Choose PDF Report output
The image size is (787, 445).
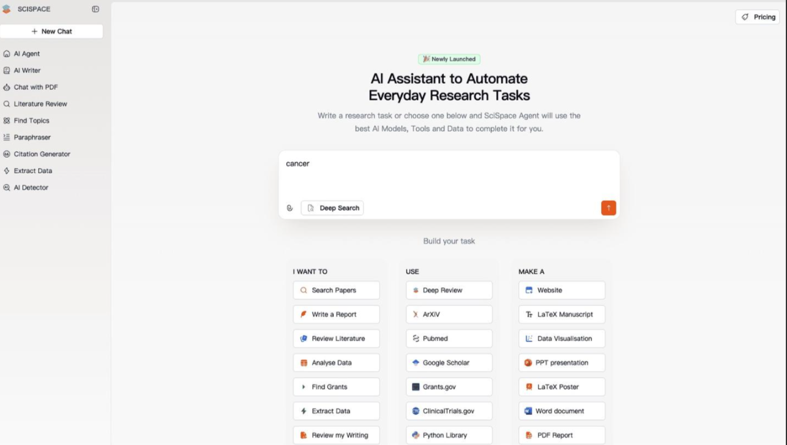562,435
